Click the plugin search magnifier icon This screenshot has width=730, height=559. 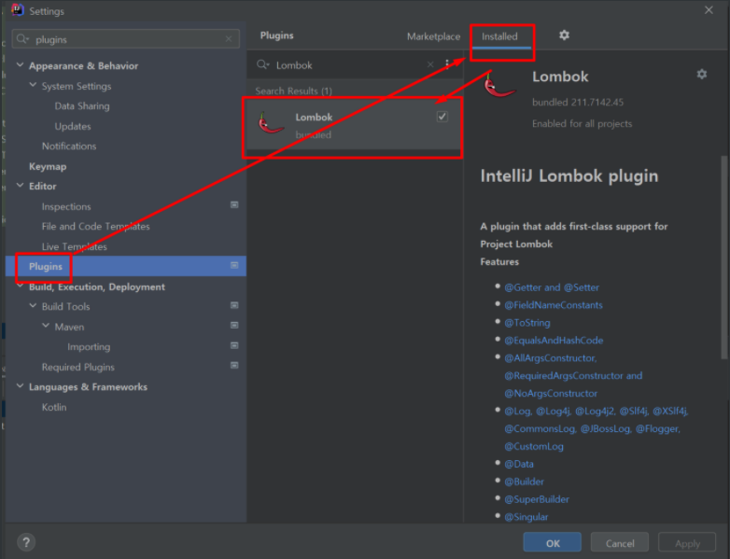[262, 64]
